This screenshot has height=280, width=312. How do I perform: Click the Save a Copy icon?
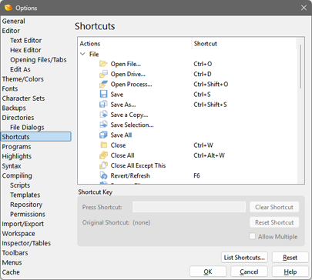coord(103,115)
